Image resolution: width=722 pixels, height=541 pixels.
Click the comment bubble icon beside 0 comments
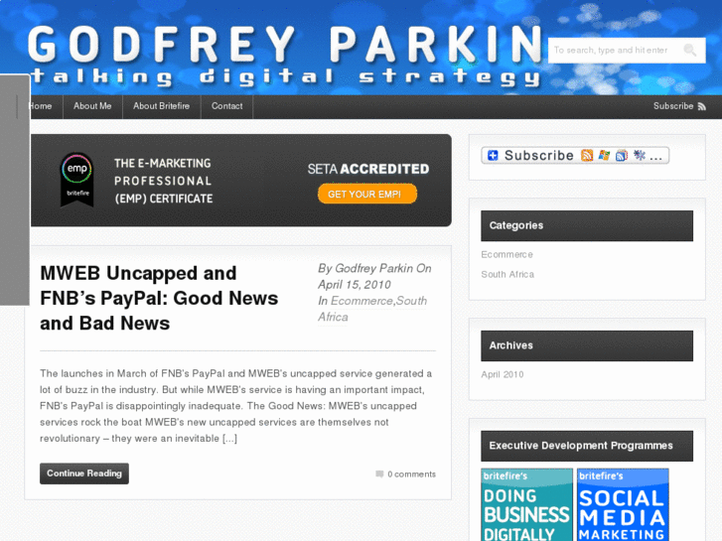(x=379, y=473)
